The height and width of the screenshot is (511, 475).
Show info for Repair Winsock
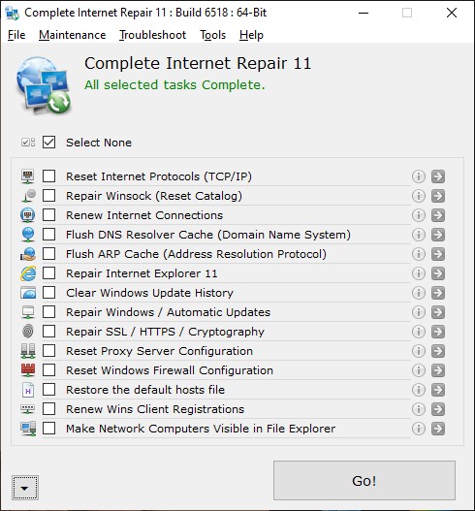coord(419,196)
